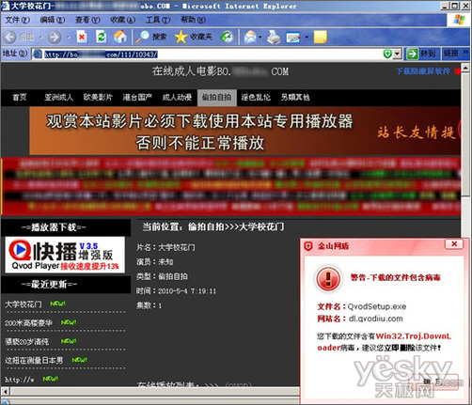The height and width of the screenshot is (405, 472).
Task: Open Edit button dropdown arrow
Action: [x=307, y=38]
